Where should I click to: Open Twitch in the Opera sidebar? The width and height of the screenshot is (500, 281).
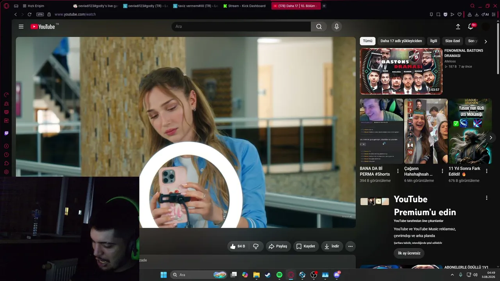click(6, 133)
